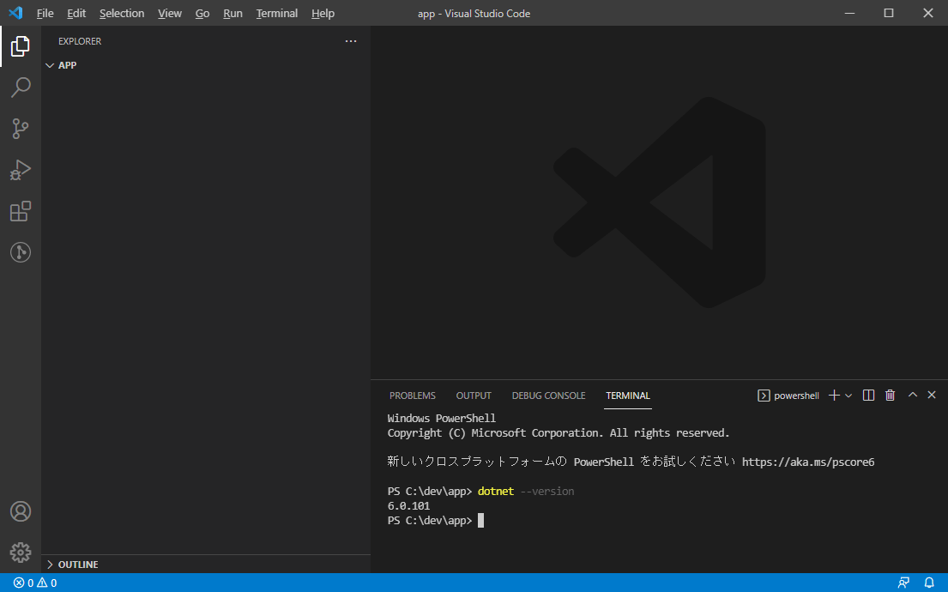Image resolution: width=948 pixels, height=592 pixels.
Task: Click the terminal prompt input cursor
Action: pos(480,521)
